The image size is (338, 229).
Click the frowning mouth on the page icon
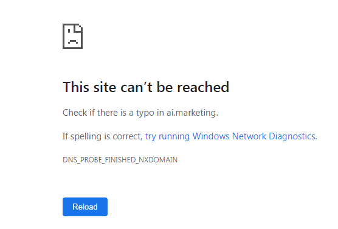[x=73, y=41]
